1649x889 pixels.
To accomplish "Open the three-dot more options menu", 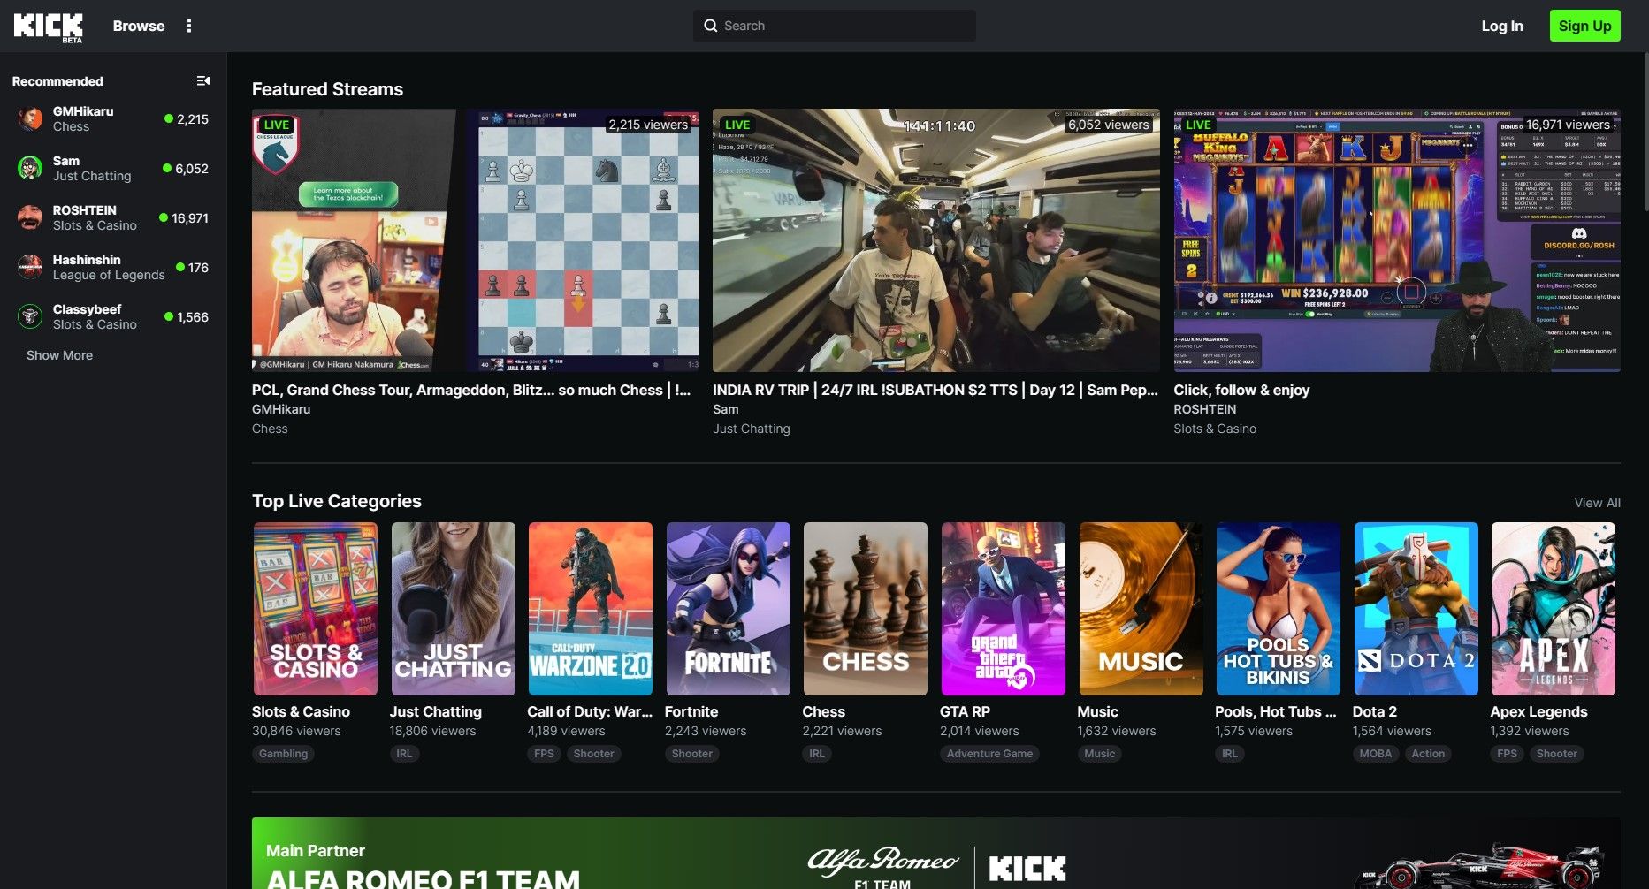I will [188, 27].
